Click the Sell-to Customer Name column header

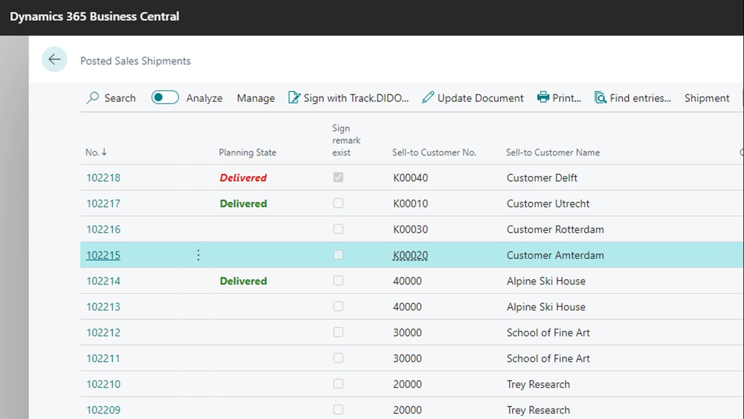553,152
